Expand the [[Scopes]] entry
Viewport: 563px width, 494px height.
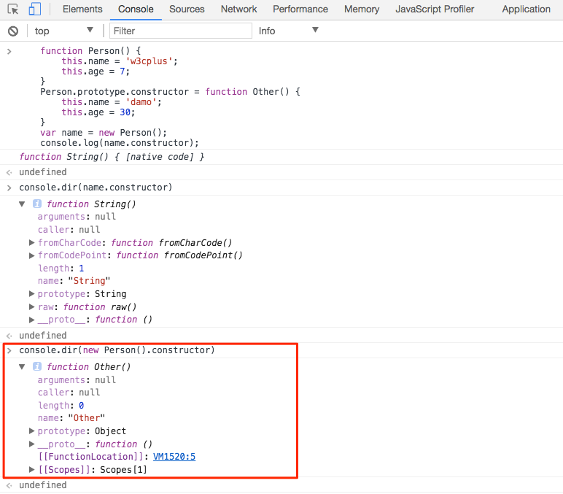[x=31, y=470]
